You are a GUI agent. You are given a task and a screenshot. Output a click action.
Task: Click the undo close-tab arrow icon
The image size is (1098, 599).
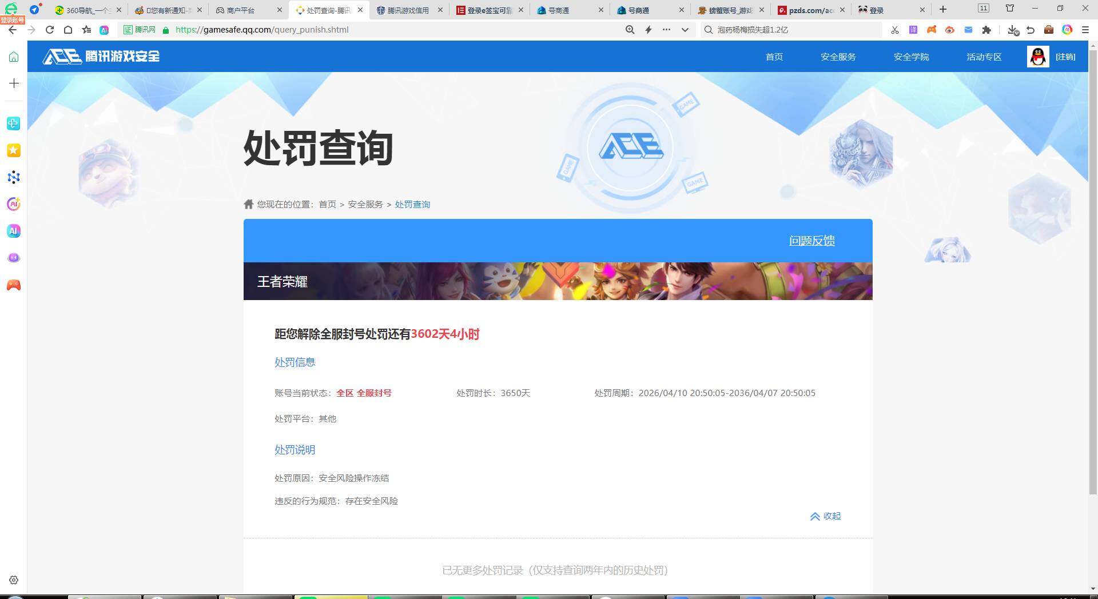[1031, 30]
